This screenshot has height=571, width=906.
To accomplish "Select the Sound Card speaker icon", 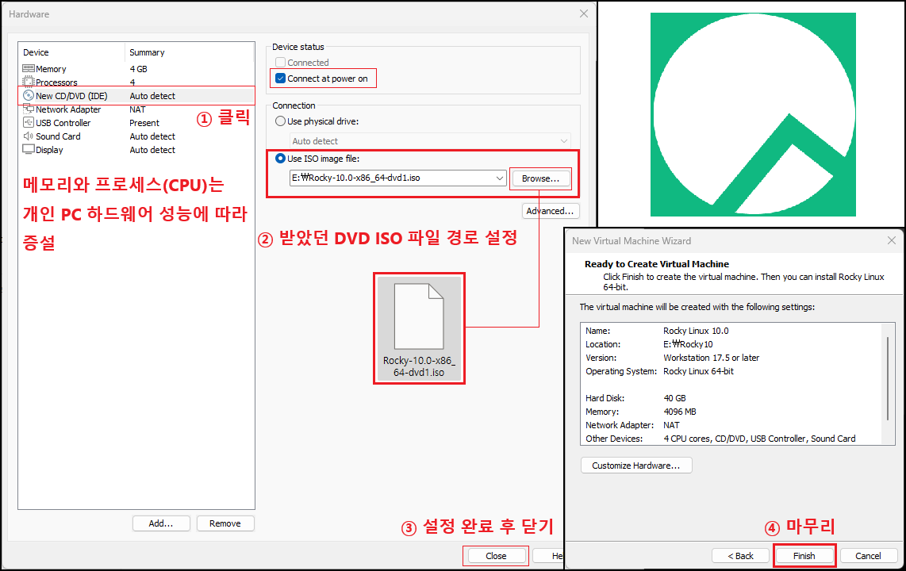I will point(29,136).
